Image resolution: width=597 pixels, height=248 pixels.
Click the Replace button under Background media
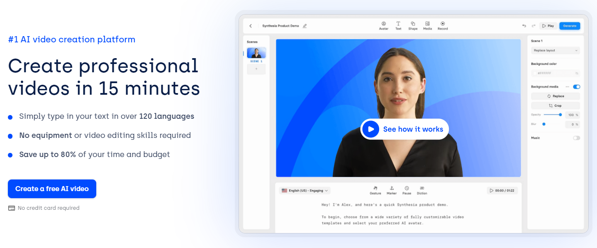click(556, 96)
